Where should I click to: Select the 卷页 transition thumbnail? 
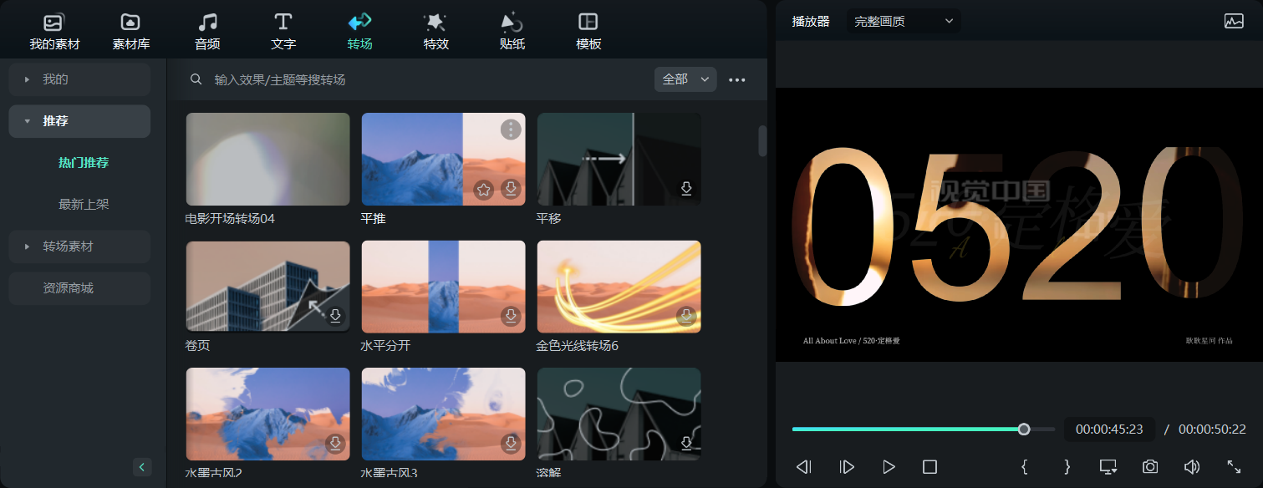(267, 287)
